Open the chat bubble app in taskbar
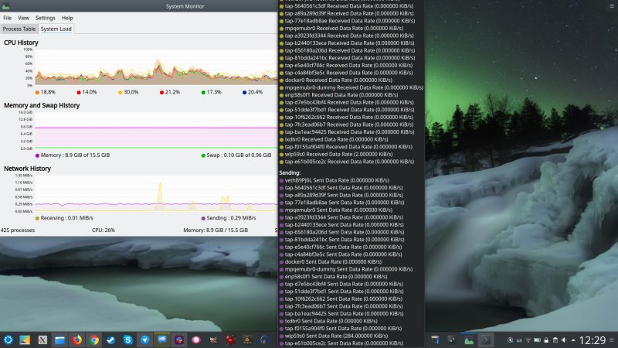 pyautogui.click(x=162, y=339)
